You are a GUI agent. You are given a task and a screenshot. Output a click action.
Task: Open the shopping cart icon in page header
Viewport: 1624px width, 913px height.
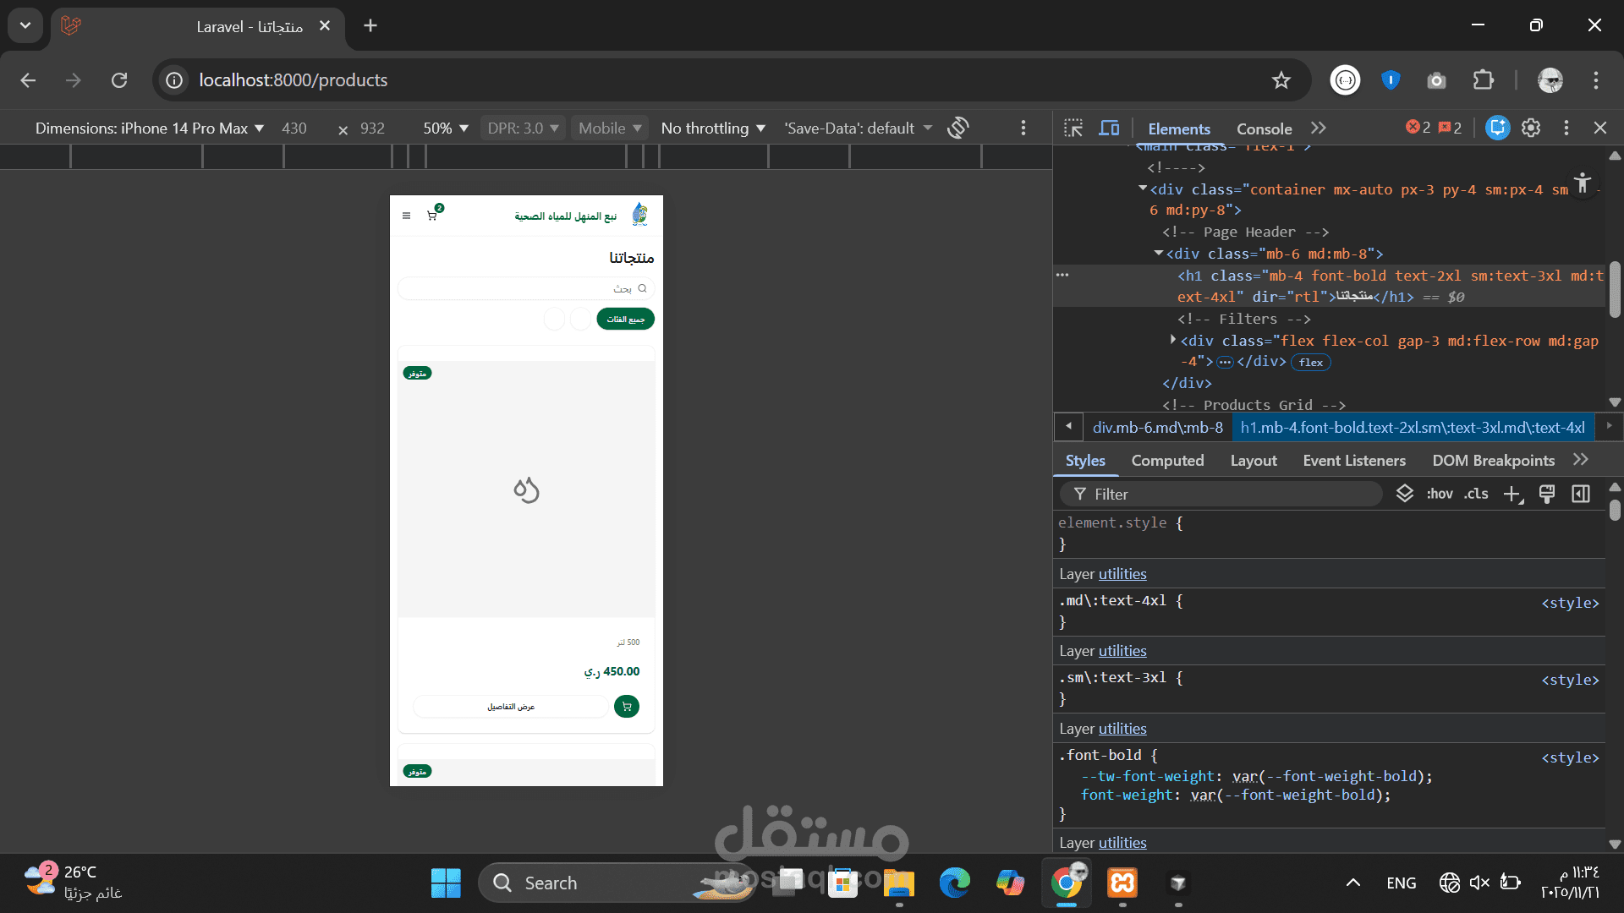(432, 216)
